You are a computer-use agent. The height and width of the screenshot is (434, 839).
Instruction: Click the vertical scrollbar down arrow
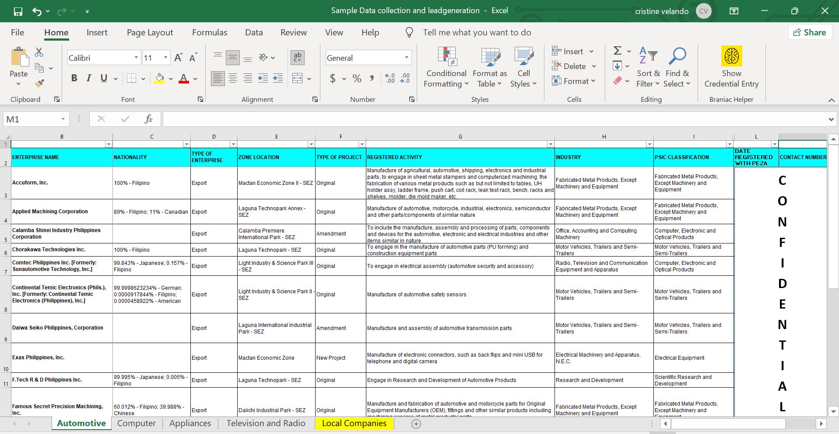point(833,411)
